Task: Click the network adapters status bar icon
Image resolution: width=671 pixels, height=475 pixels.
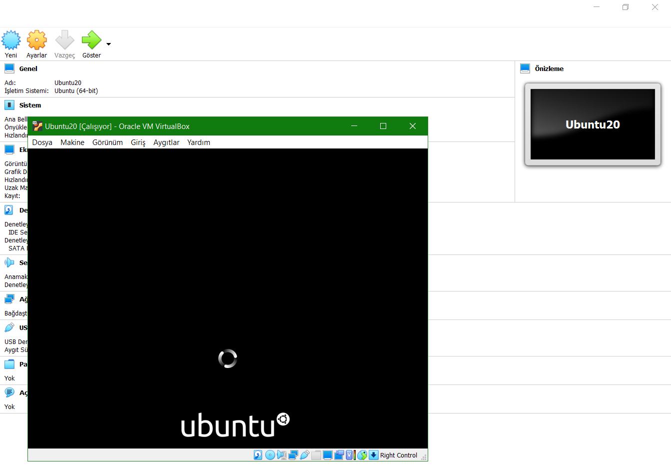Action: [x=293, y=455]
